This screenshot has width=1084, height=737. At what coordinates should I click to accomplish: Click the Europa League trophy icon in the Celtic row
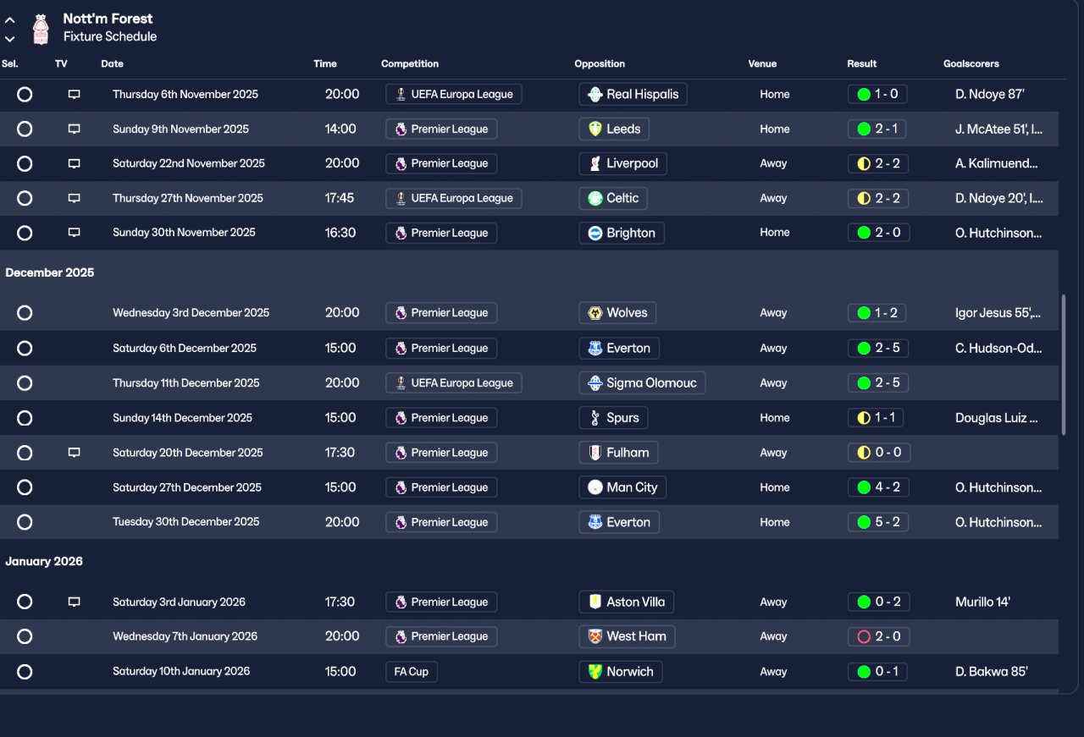(401, 198)
